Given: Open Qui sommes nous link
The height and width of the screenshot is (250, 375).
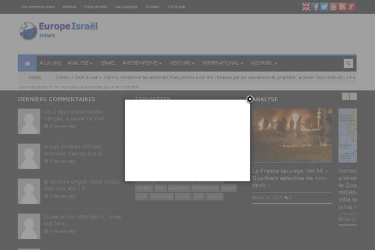Looking at the screenshot, I should pyautogui.click(x=38, y=7).
